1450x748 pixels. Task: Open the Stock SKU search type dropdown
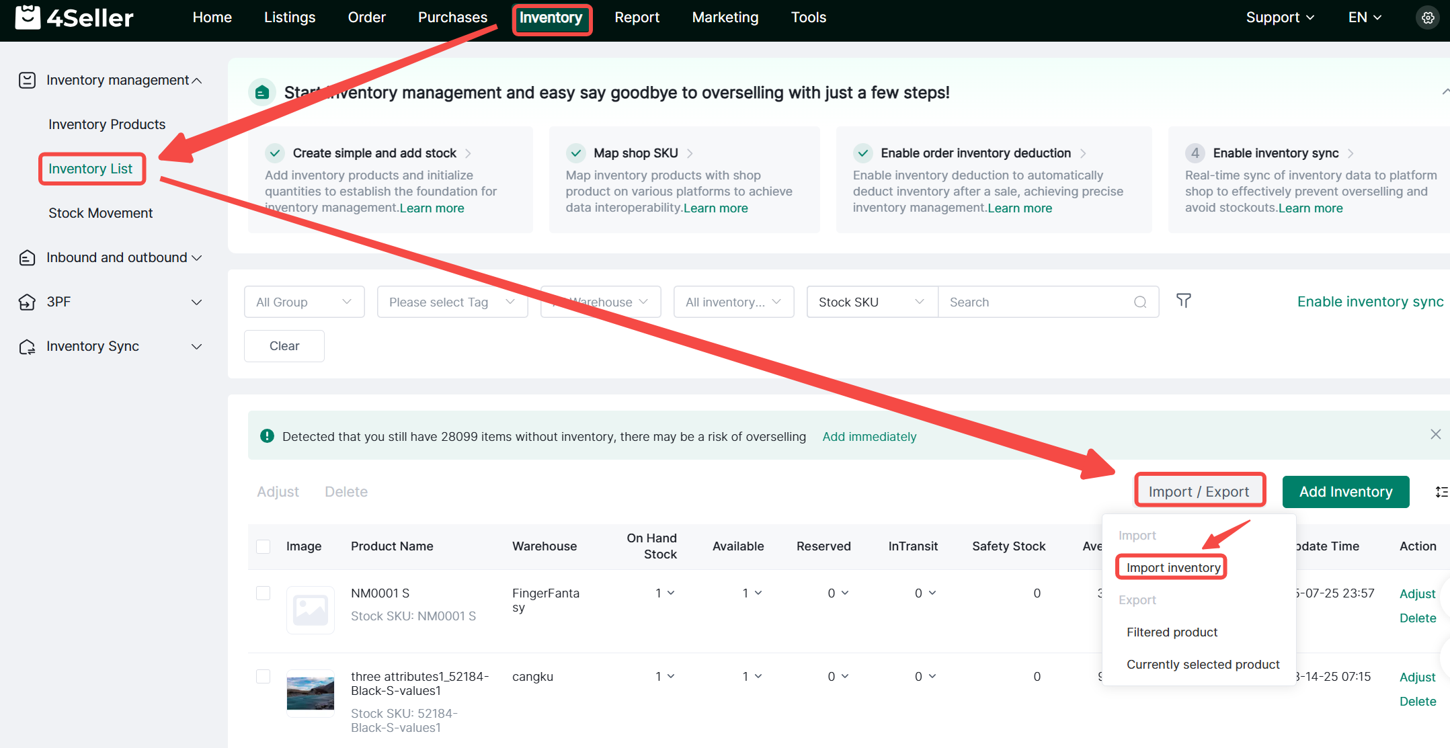tap(871, 302)
